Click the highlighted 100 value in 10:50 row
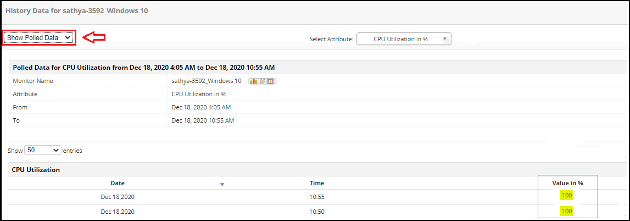This screenshot has height=221, width=630. (567, 211)
